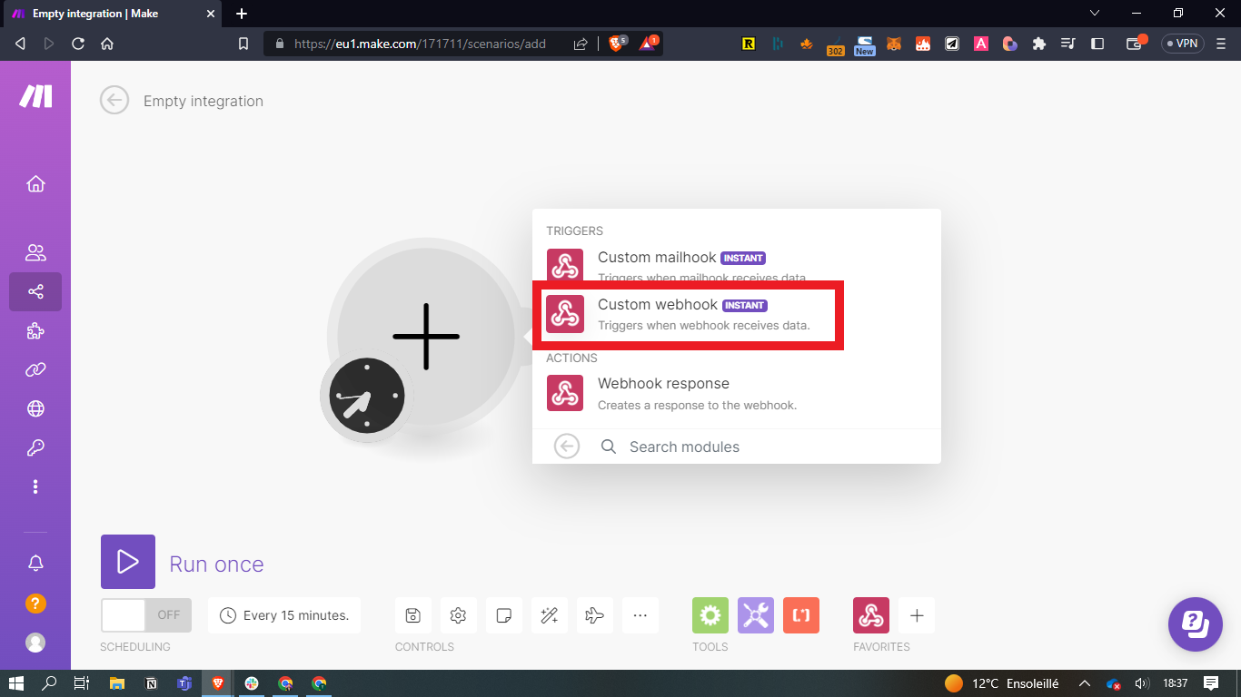Image resolution: width=1241 pixels, height=697 pixels.
Task: Open the Home icon in the sidebar
Action: (35, 184)
